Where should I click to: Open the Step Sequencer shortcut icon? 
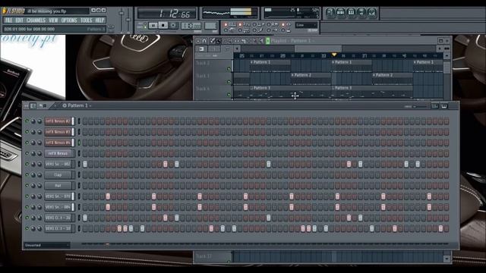pos(341,13)
